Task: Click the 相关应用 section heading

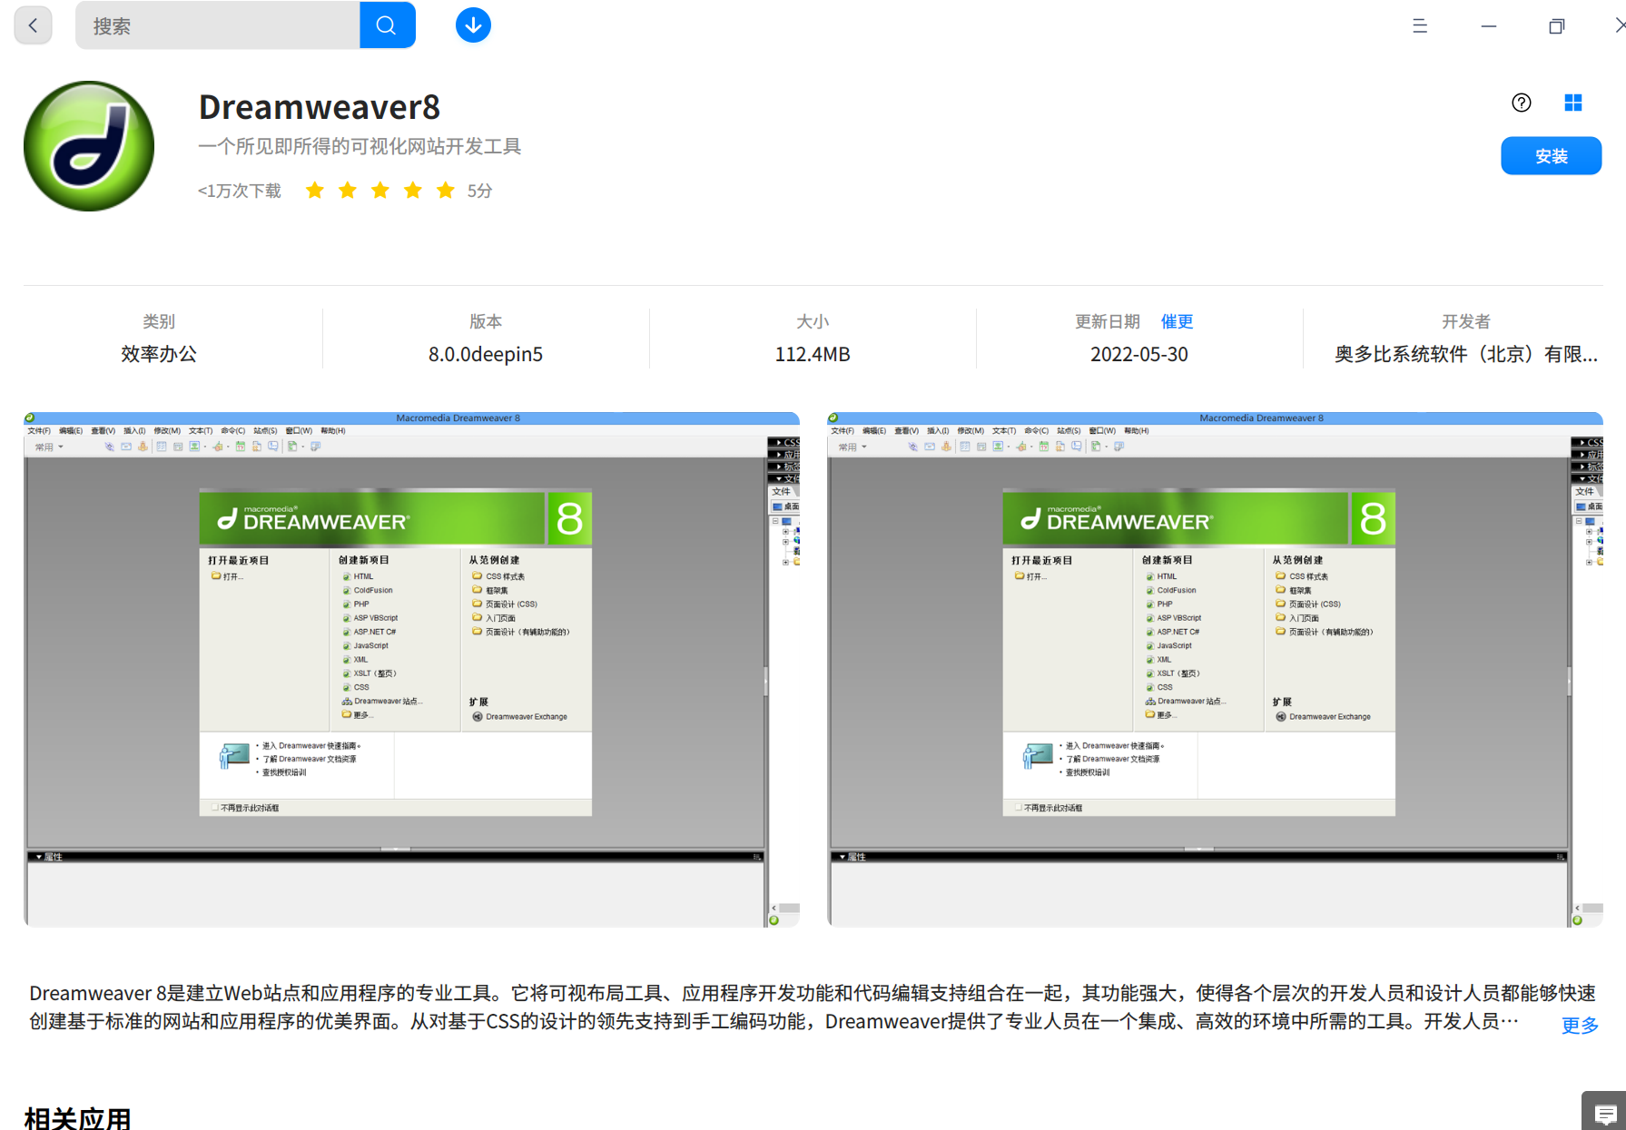Action: coord(78,1119)
